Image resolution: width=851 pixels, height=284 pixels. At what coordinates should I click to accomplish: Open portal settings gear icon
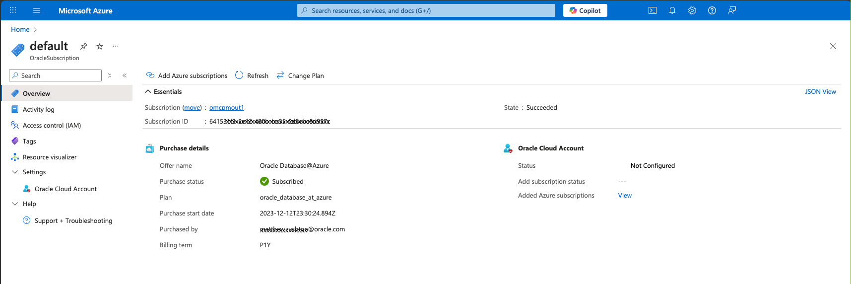click(692, 10)
